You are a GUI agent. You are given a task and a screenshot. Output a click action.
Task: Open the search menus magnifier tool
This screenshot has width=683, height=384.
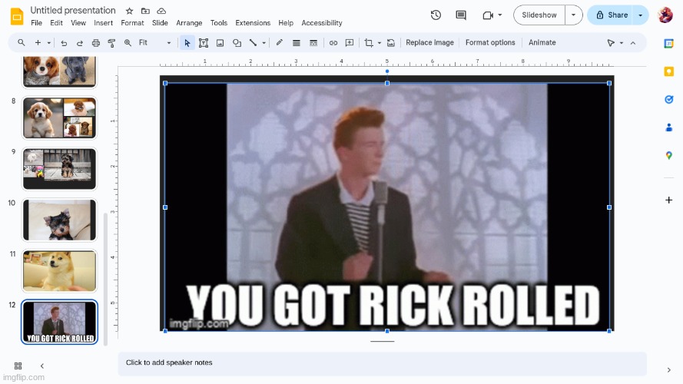[21, 43]
